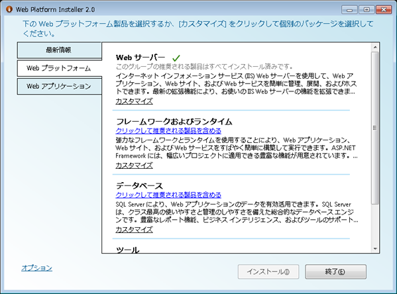Image resolution: width=397 pixels, height=294 pixels.
Task: Click the vertical scrollbar thumb
Action: tap(375, 128)
